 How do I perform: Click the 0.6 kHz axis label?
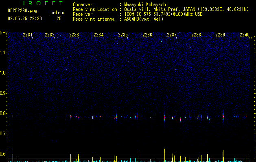click(x=3, y=154)
